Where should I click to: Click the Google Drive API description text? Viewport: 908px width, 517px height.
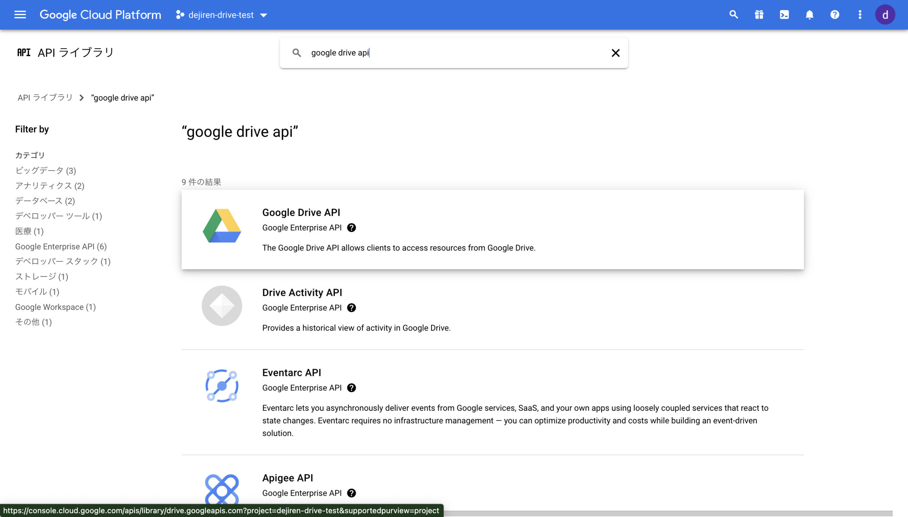399,248
